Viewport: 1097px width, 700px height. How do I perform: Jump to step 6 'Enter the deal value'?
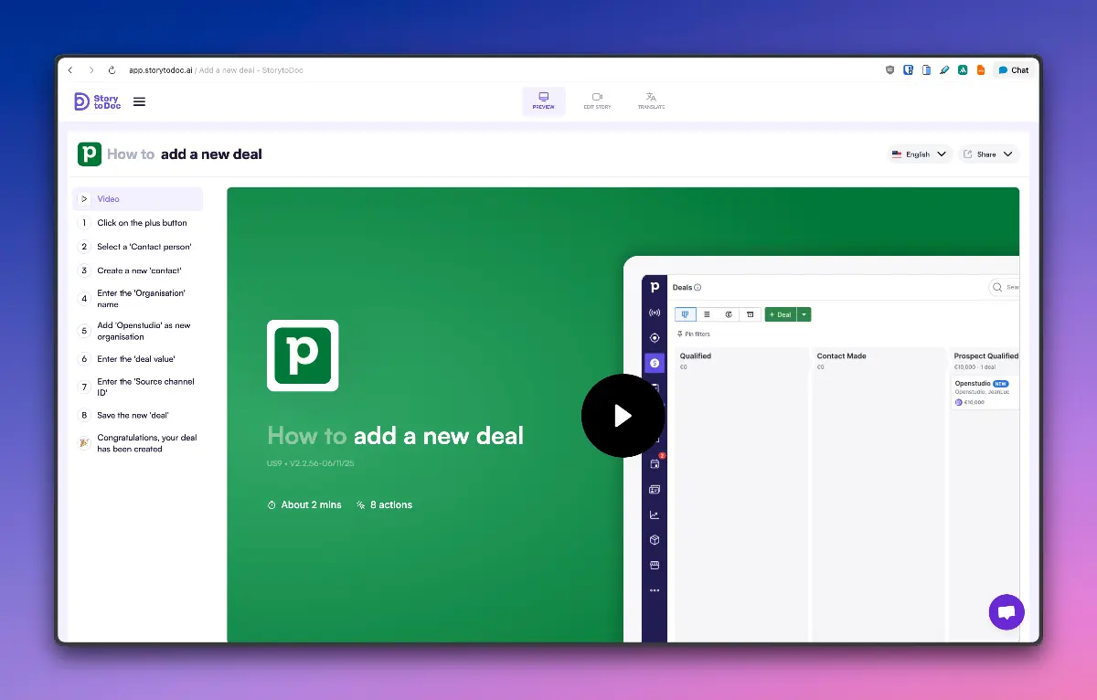point(135,359)
